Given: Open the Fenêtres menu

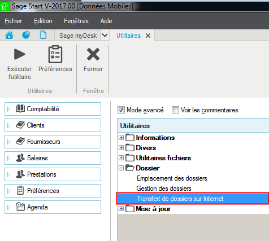Looking at the screenshot, I should click(x=76, y=21).
